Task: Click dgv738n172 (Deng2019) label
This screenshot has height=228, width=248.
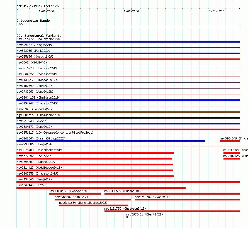Action: 34,127
